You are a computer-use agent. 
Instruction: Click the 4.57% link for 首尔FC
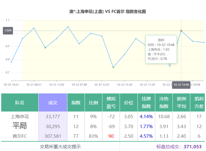coord(146,136)
